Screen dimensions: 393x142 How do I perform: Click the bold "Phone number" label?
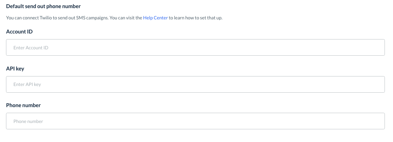point(23,105)
